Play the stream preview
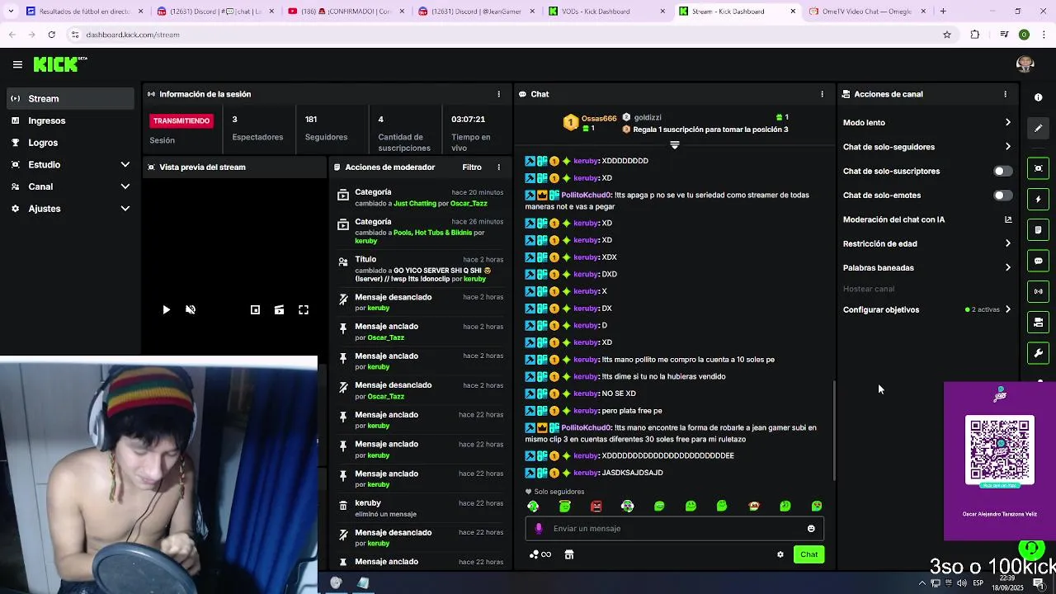 (x=166, y=309)
